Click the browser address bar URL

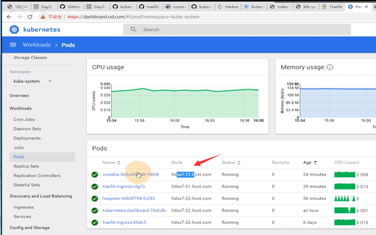133,17
